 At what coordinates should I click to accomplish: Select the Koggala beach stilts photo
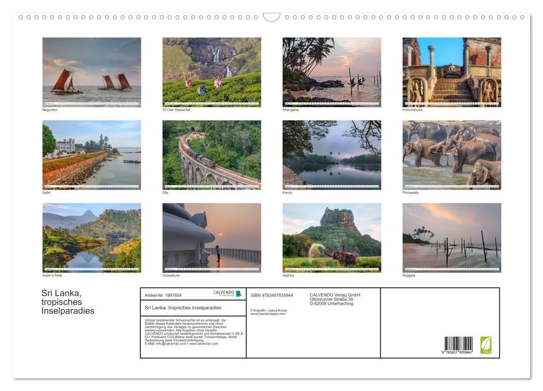(452, 238)
